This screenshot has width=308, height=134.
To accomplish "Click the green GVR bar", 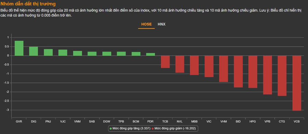I will pos(19,48).
